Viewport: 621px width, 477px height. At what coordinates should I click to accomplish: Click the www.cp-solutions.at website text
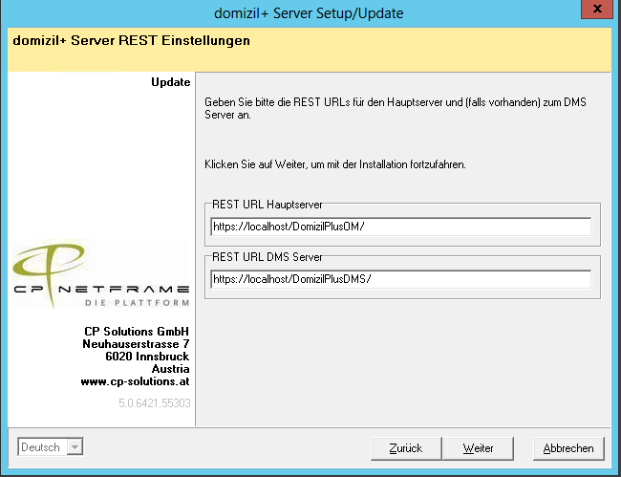[x=135, y=381]
